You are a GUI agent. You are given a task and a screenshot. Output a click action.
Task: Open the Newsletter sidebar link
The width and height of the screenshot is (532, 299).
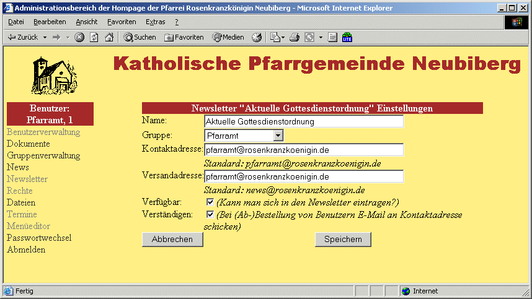(x=27, y=179)
